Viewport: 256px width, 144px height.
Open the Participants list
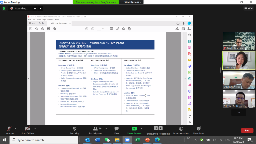95,129
